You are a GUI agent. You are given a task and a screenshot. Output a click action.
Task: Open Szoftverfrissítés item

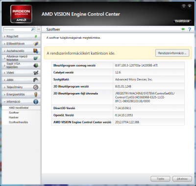(x=19, y=122)
